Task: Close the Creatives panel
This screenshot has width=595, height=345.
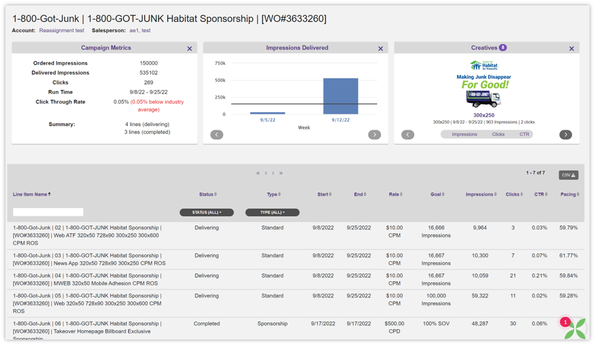Action: (572, 49)
